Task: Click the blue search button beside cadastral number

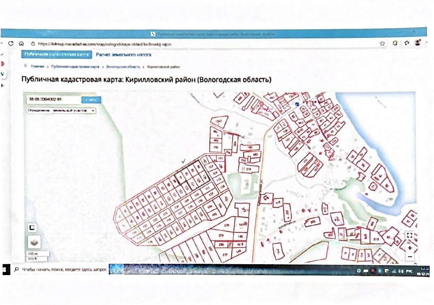Action: coord(91,100)
